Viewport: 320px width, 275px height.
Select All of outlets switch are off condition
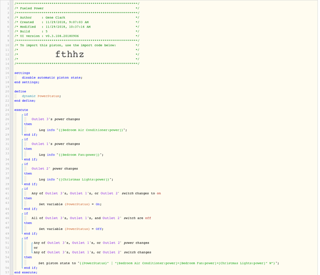point(91,218)
